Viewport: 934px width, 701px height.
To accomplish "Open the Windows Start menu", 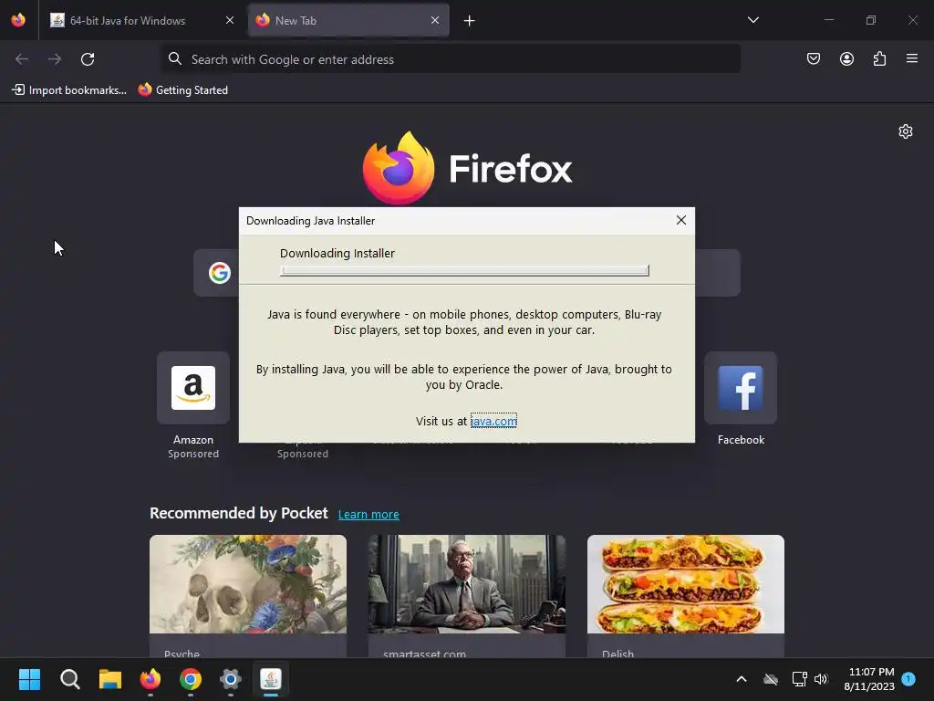I will 29,679.
